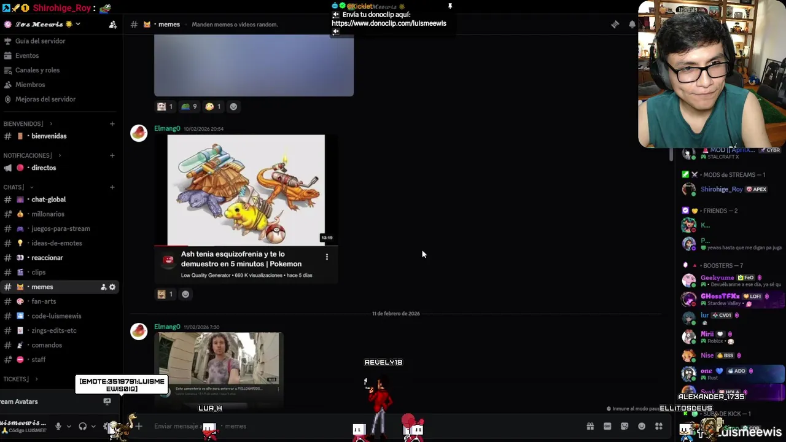Click the plus attach icon beside message box
The height and width of the screenshot is (442, 786).
(139, 426)
